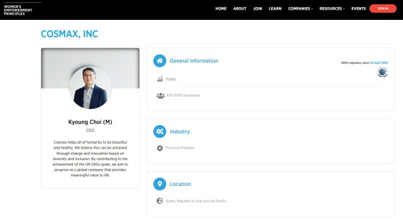Click the globe icon beside Korea location

click(160, 201)
